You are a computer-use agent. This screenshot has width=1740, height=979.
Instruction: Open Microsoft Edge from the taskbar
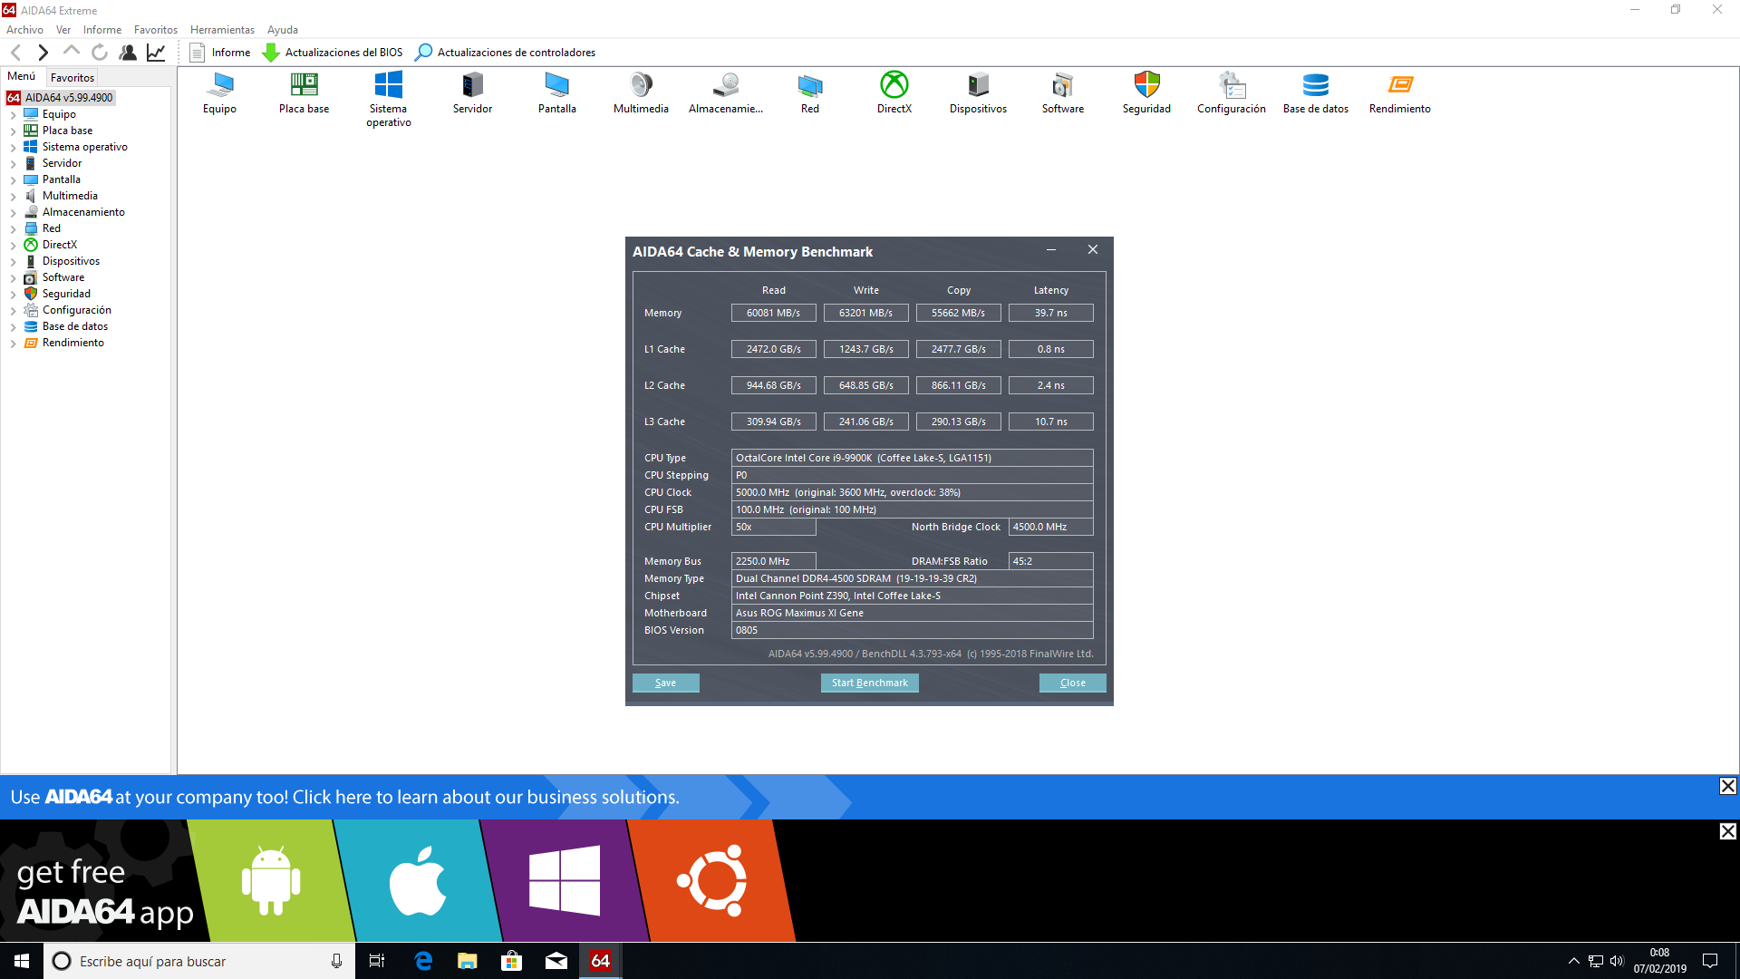tap(423, 961)
